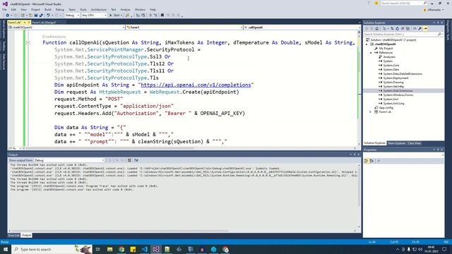Click the Categorized icon in Properties panel

pos(367,161)
